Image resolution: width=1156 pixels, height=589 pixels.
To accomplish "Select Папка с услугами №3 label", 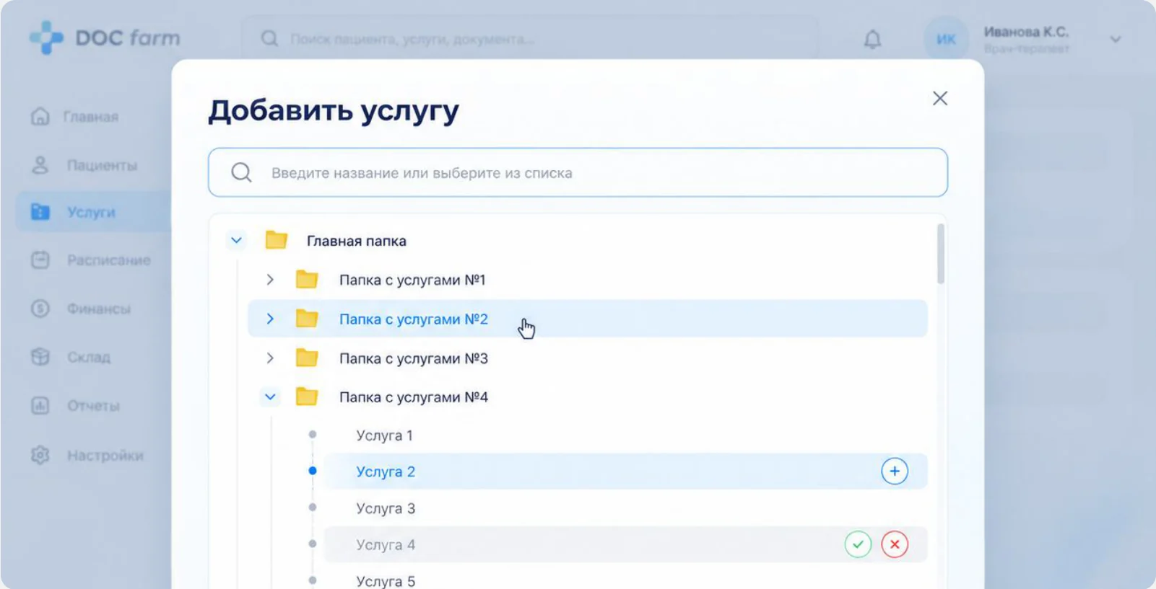I will [414, 358].
